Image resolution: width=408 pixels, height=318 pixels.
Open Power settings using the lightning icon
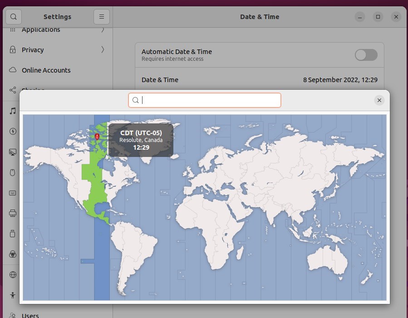tap(12, 132)
